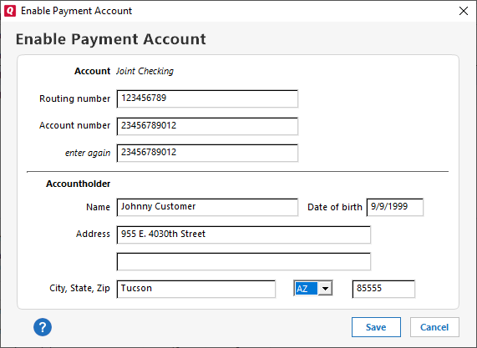Screen dimensions: 477x348
Task: Cancel enabling the payment account
Action: click(x=434, y=327)
